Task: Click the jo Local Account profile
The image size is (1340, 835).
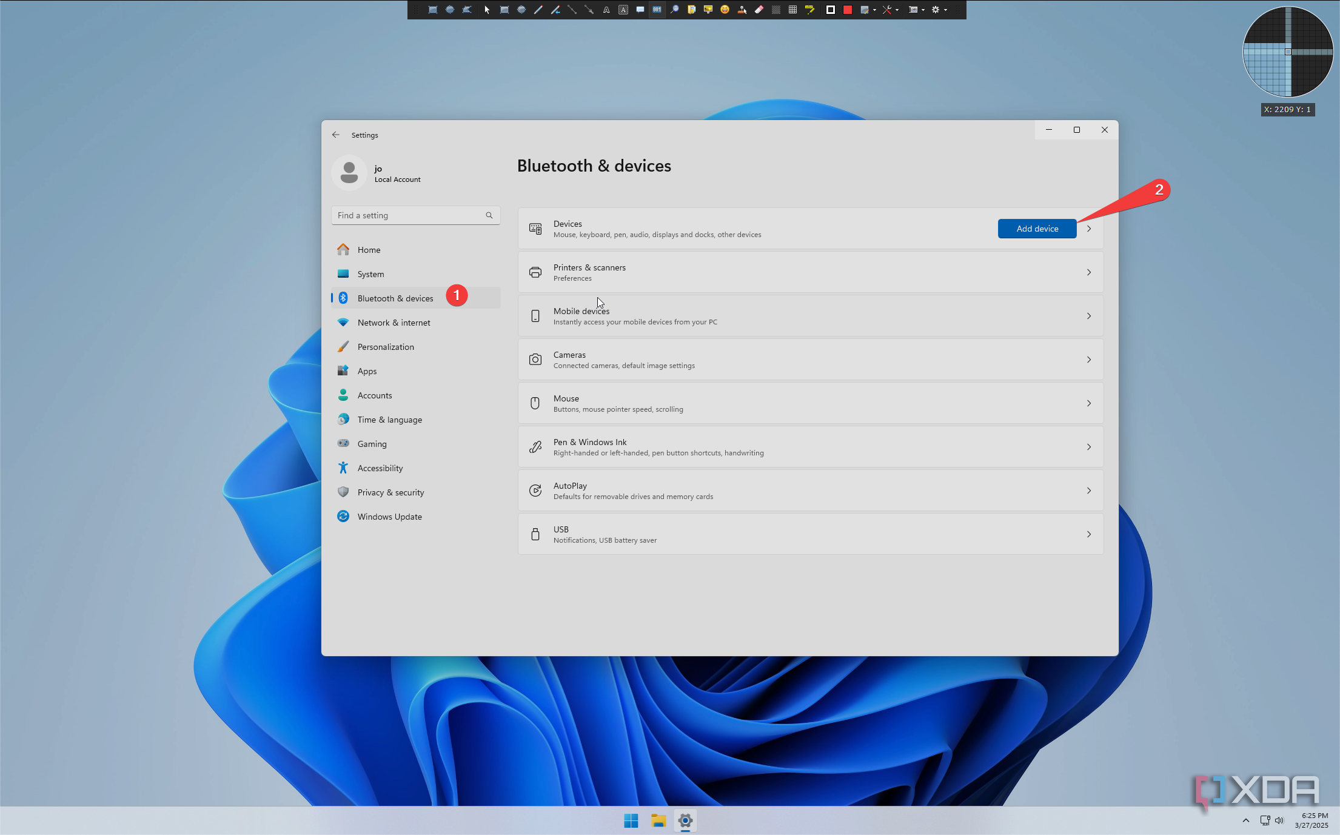Action: pyautogui.click(x=377, y=173)
